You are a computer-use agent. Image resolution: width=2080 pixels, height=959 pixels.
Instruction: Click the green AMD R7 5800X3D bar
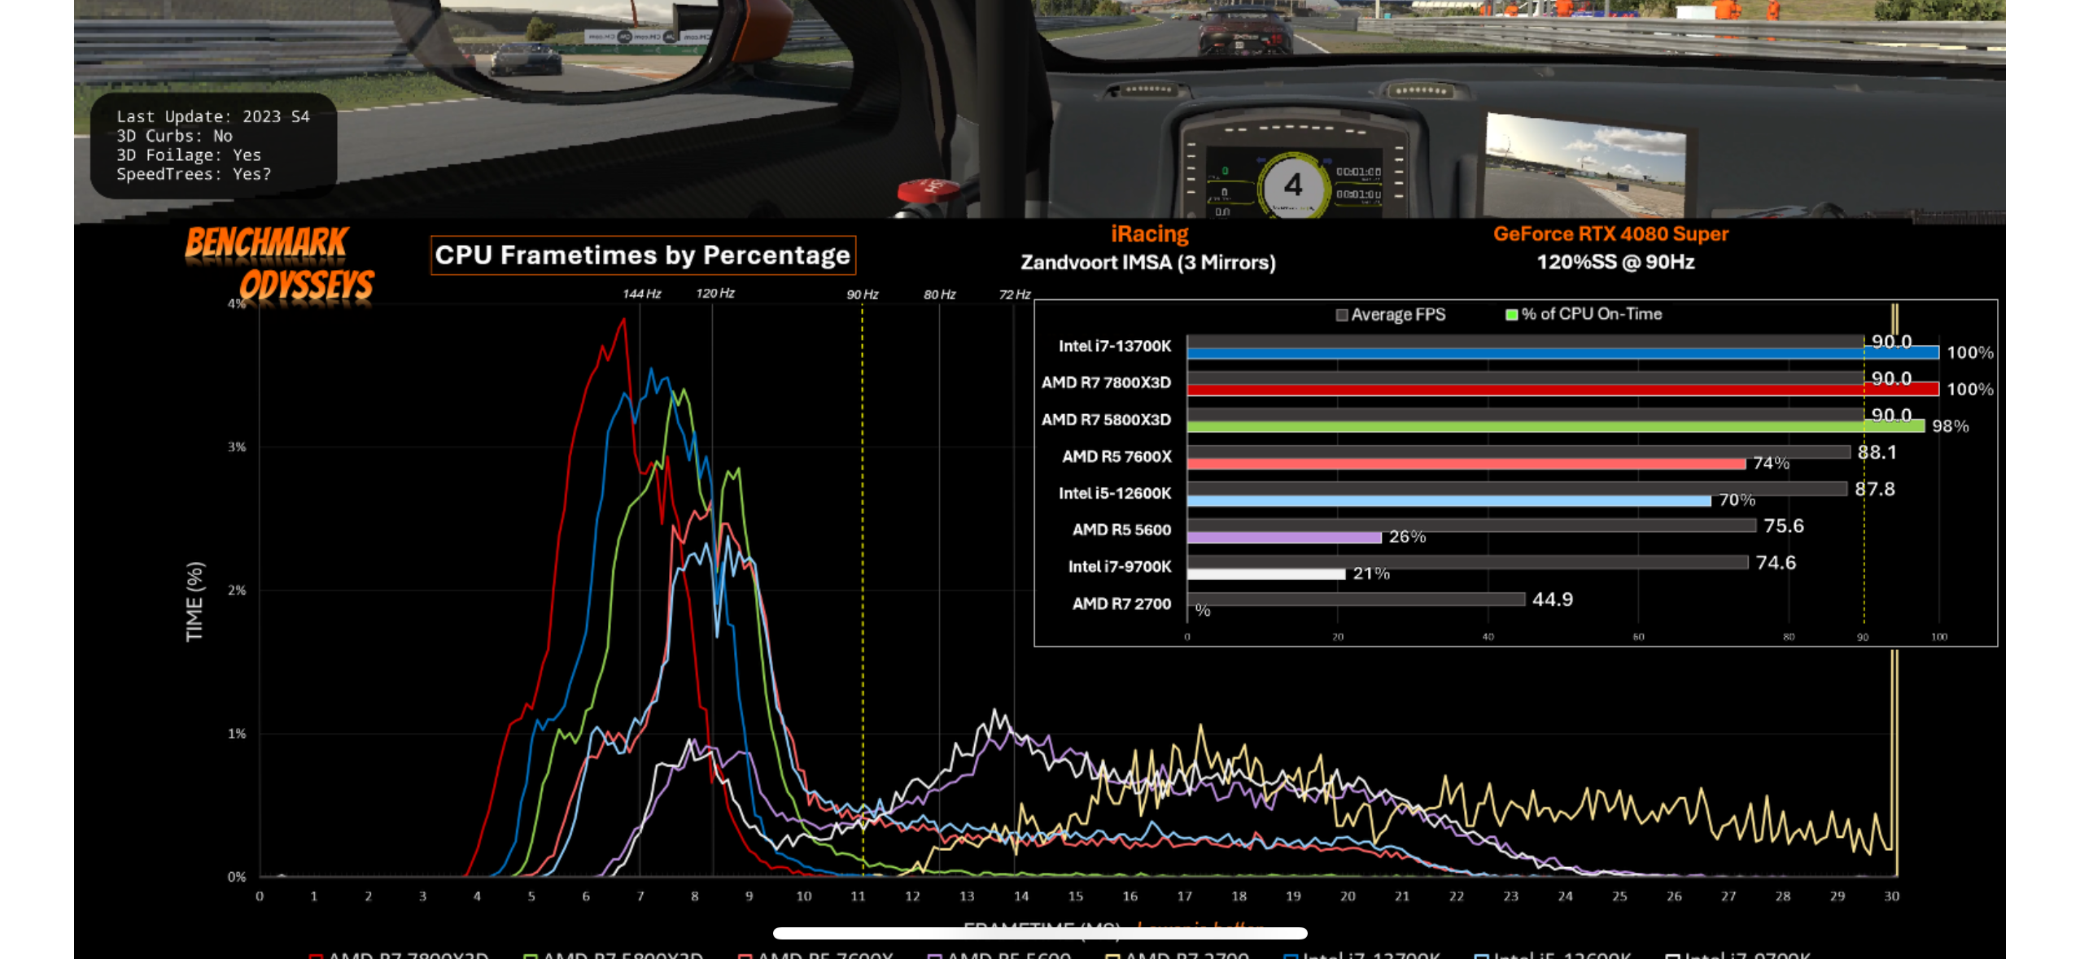coord(1546,427)
